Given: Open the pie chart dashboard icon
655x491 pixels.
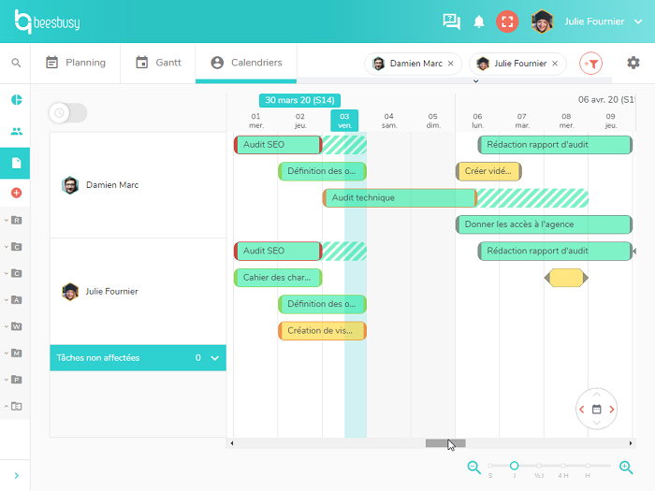Looking at the screenshot, I should (16, 100).
